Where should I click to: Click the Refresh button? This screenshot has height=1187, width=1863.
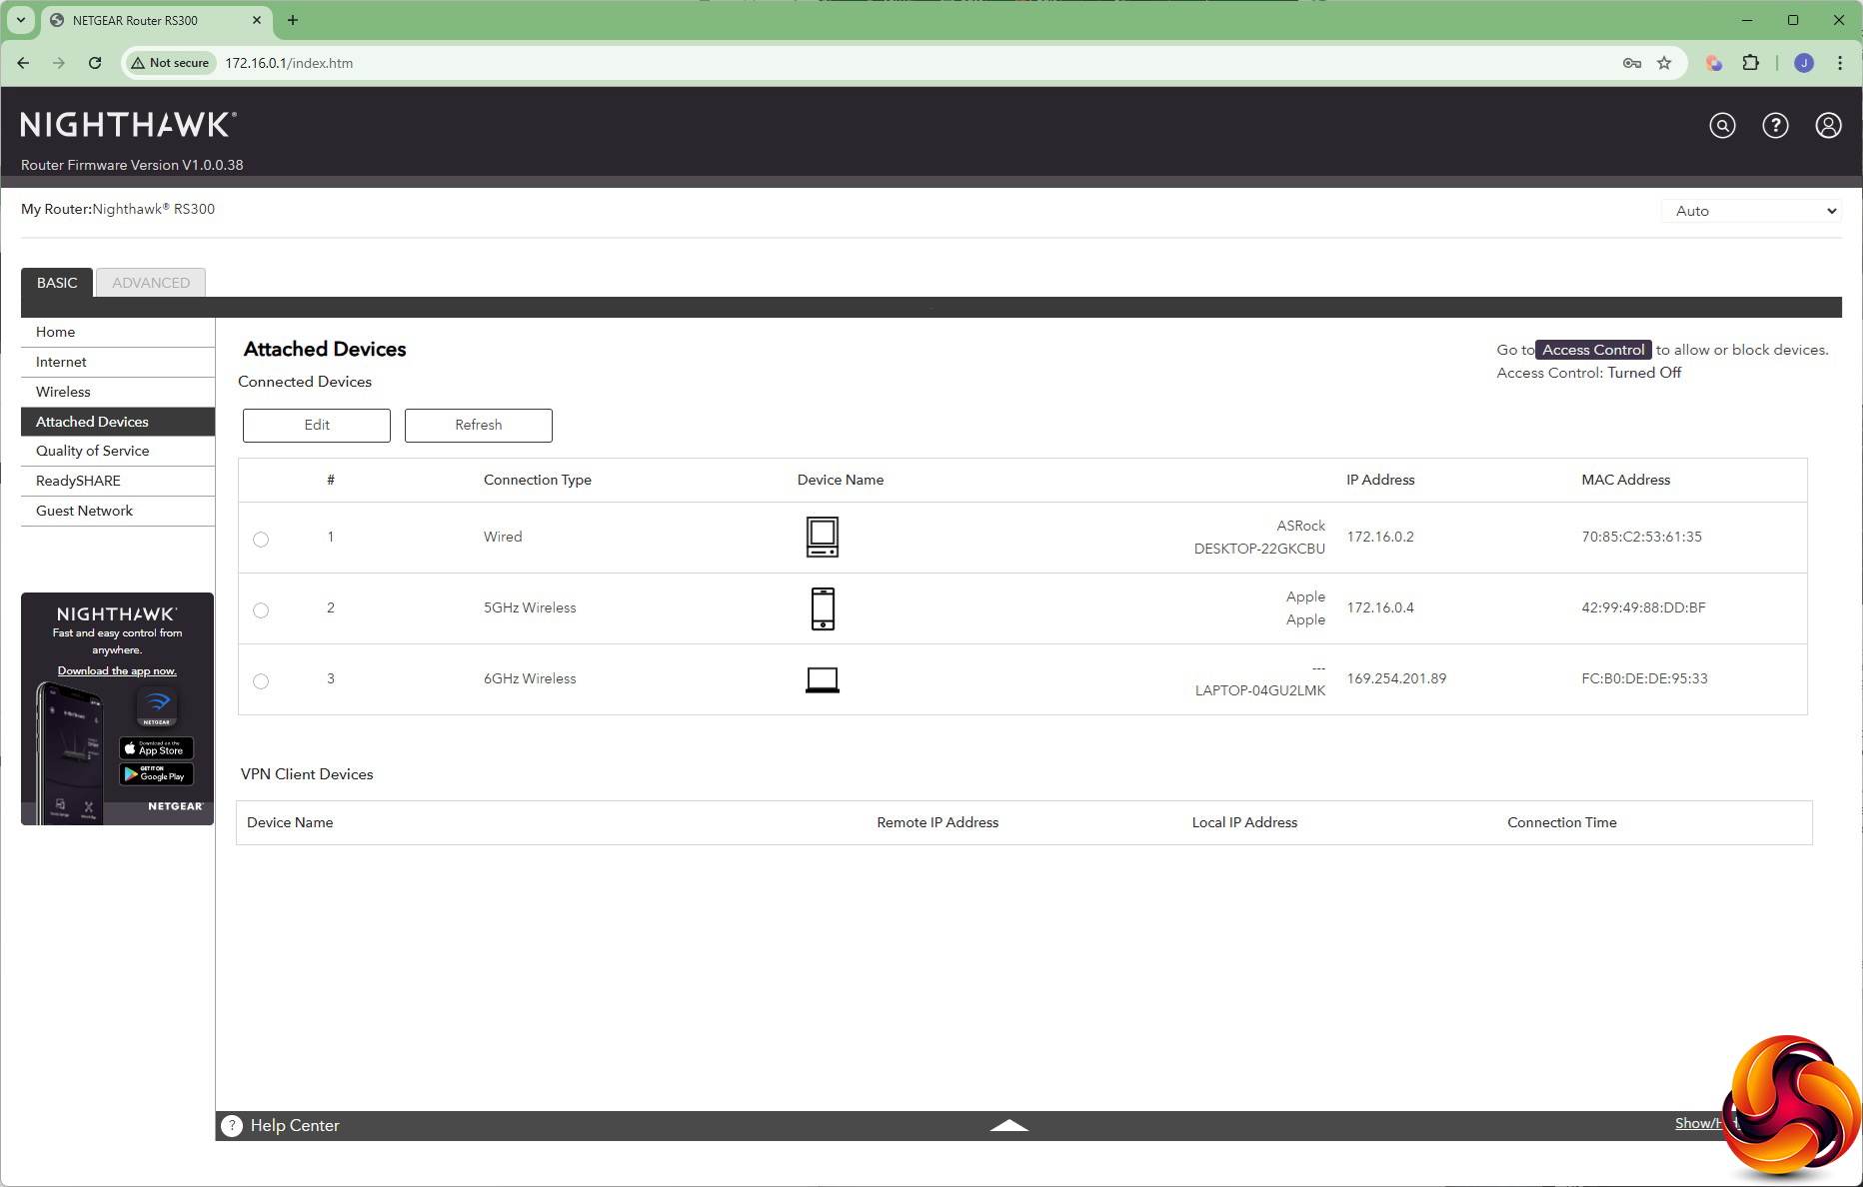coord(479,425)
